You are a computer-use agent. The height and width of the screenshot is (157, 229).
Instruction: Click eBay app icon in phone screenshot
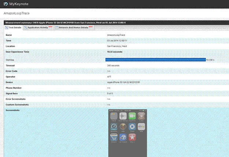click(x=141, y=127)
